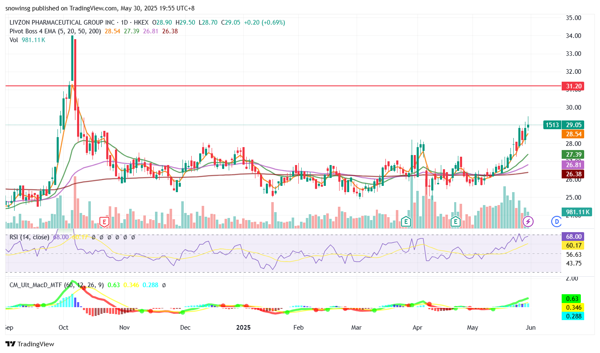Click the purple 26.81 EMA axis label
The height and width of the screenshot is (353, 600).
pyautogui.click(x=573, y=165)
